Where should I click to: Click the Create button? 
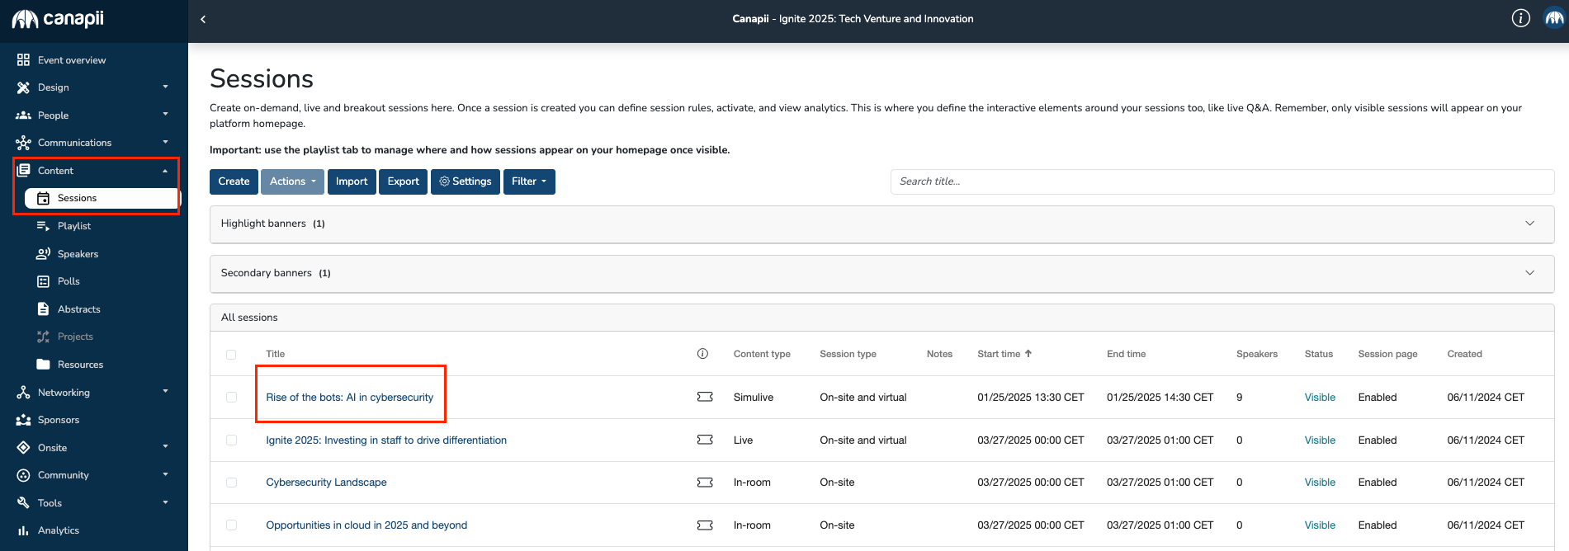point(234,181)
